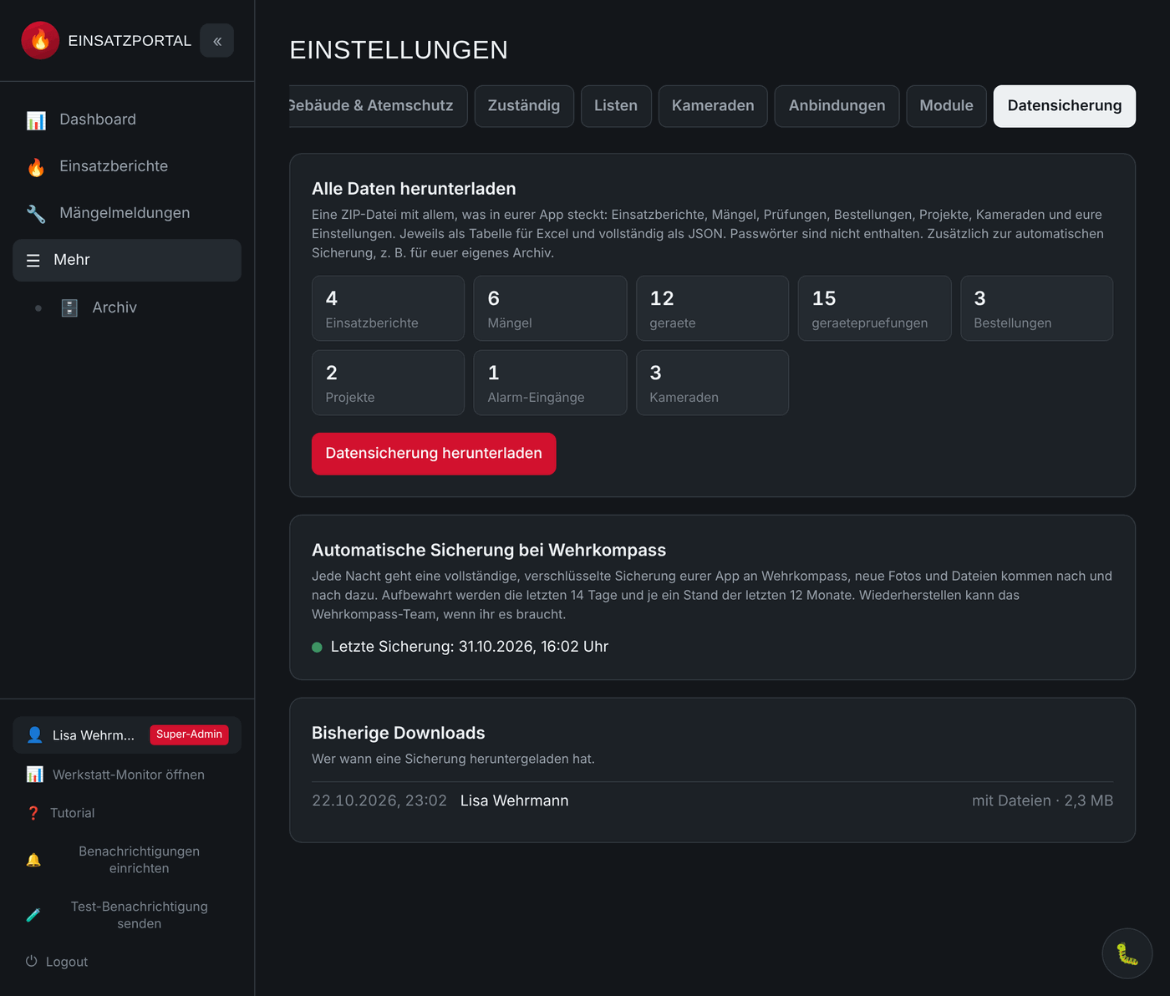This screenshot has width=1170, height=996.
Task: Select the Kameraden tab
Action: (713, 106)
